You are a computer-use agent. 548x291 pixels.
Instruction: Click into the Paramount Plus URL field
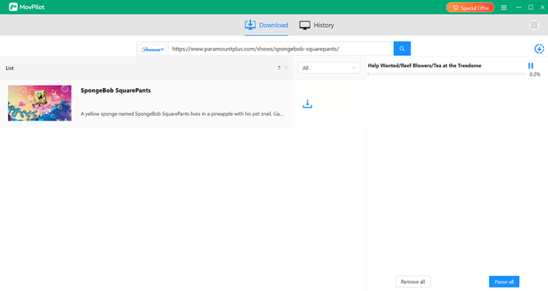click(280, 48)
